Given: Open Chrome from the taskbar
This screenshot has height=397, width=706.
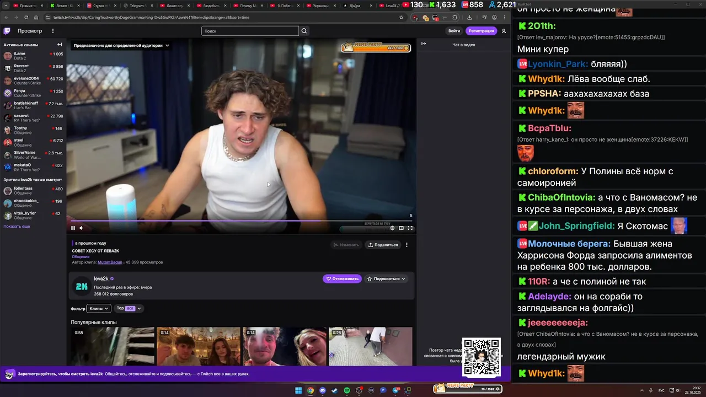Looking at the screenshot, I should click(x=311, y=390).
